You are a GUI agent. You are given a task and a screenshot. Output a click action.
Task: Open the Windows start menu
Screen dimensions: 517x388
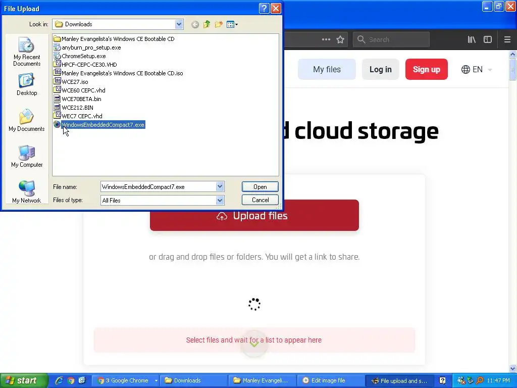point(24,380)
